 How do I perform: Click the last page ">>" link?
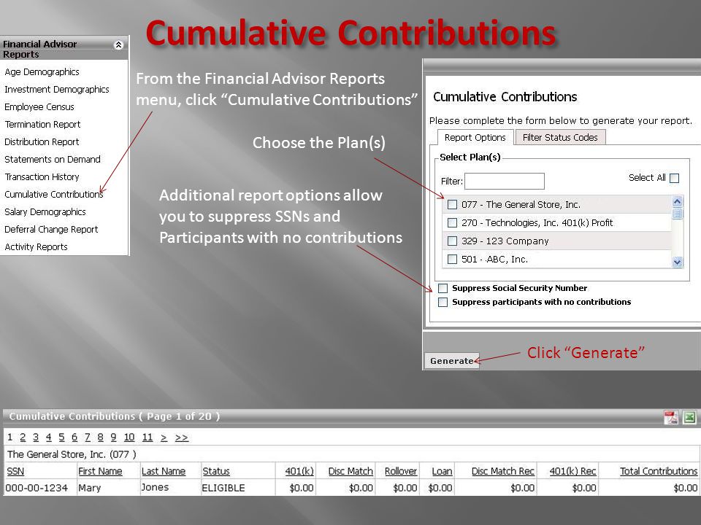click(x=182, y=438)
